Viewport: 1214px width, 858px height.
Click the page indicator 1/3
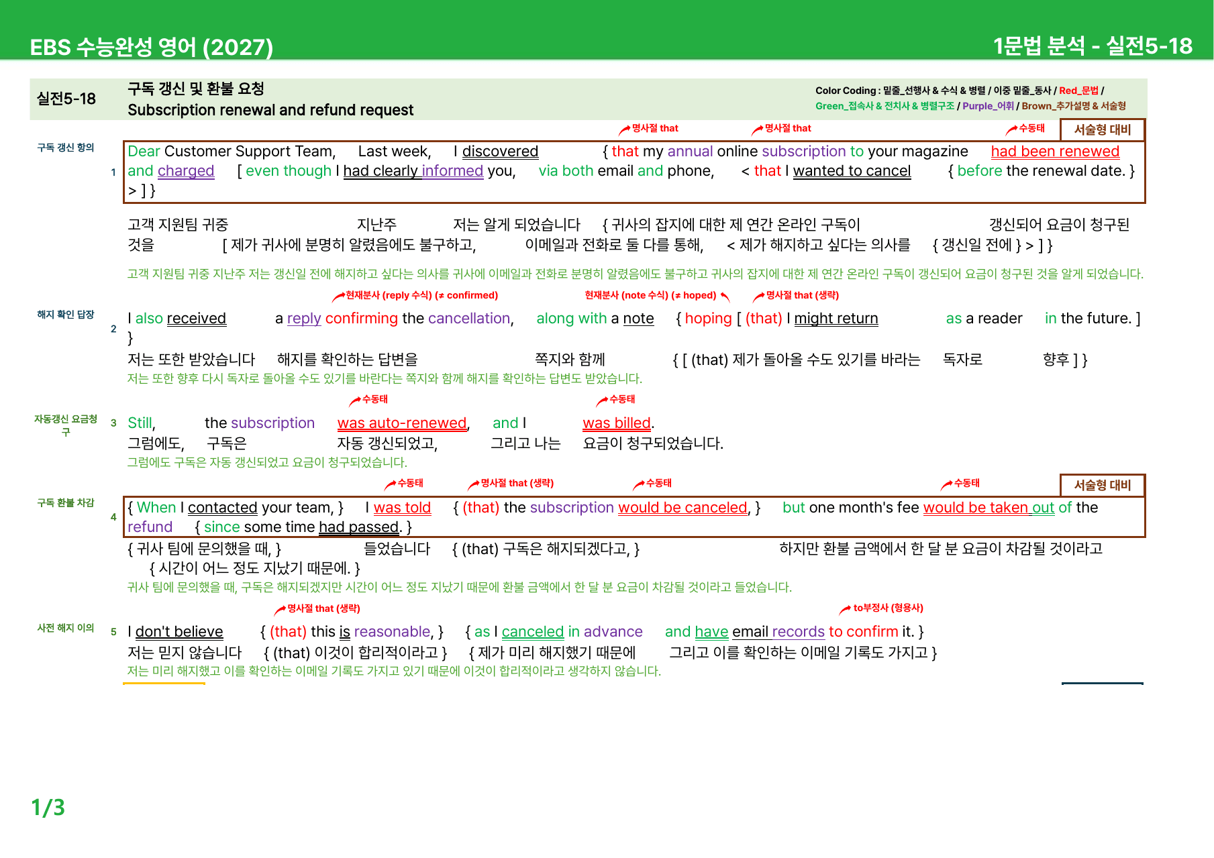coord(48,807)
